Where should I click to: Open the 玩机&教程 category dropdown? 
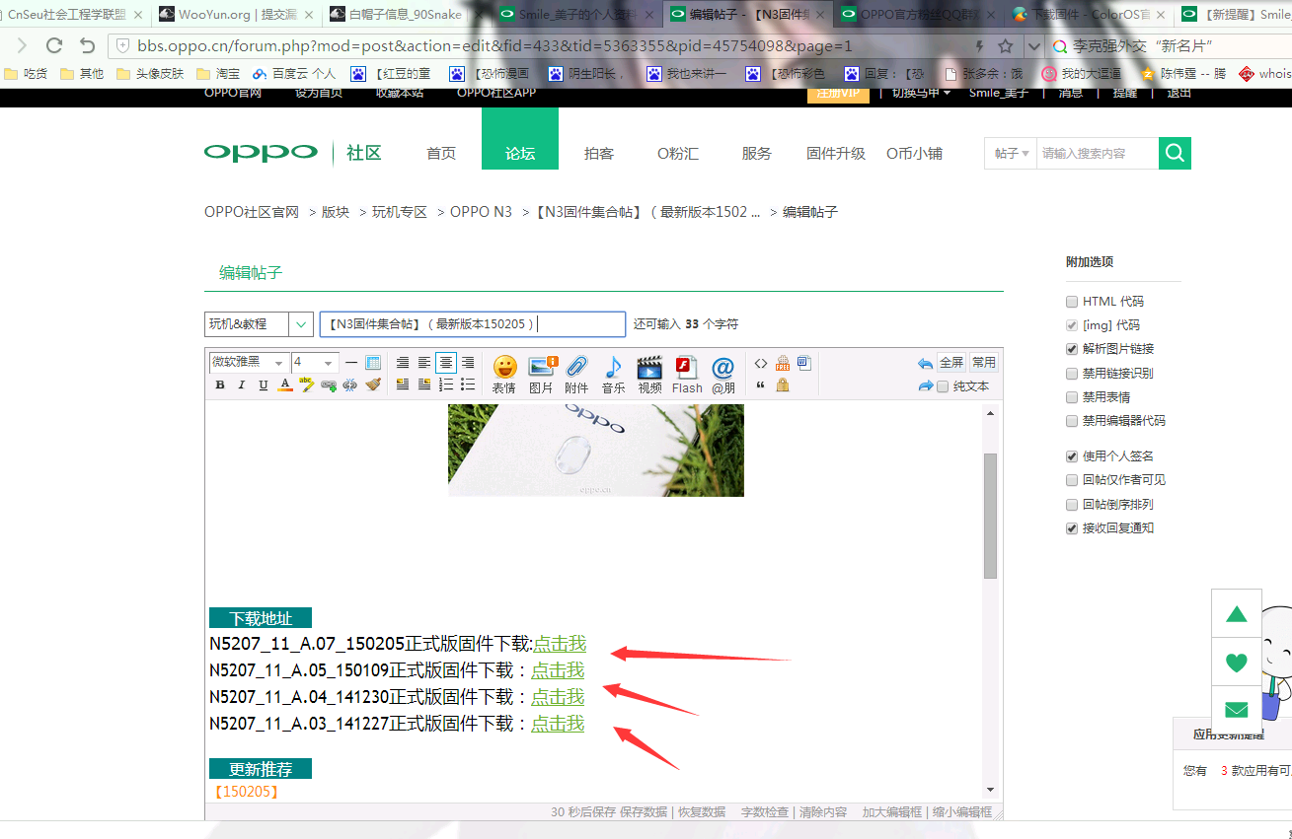tap(260, 324)
